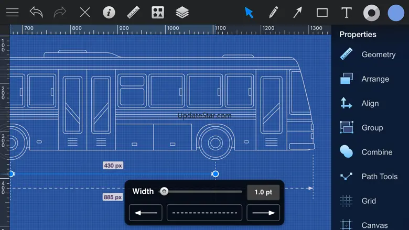Viewport: 409px width, 230px height.
Task: Select the line arrow tool
Action: [x=298, y=12]
